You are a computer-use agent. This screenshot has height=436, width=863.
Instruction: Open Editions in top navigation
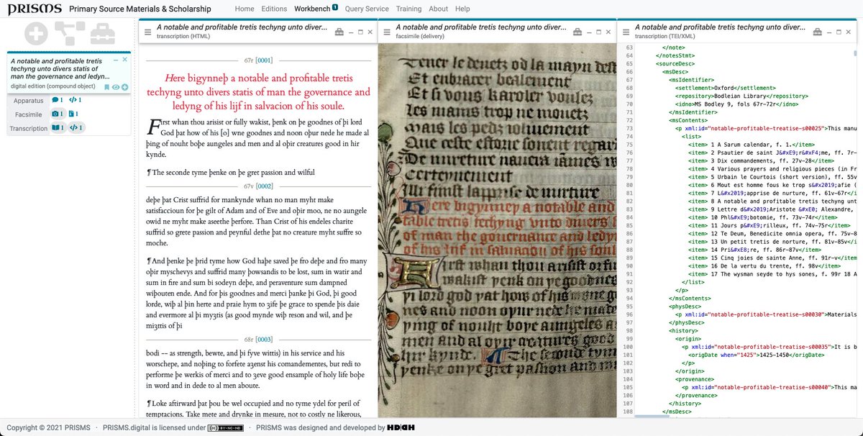[x=274, y=9]
